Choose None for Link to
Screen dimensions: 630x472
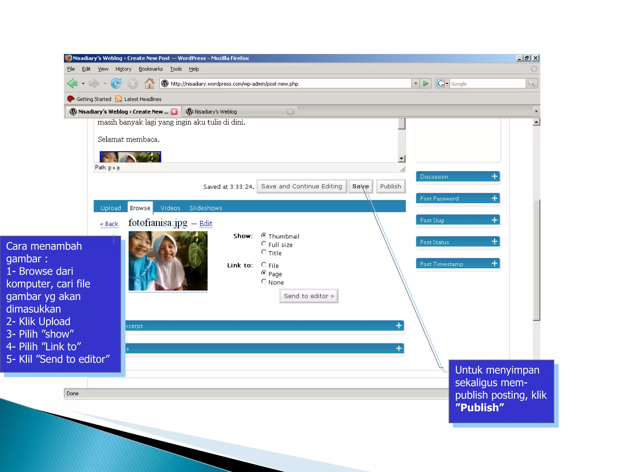[x=264, y=281]
